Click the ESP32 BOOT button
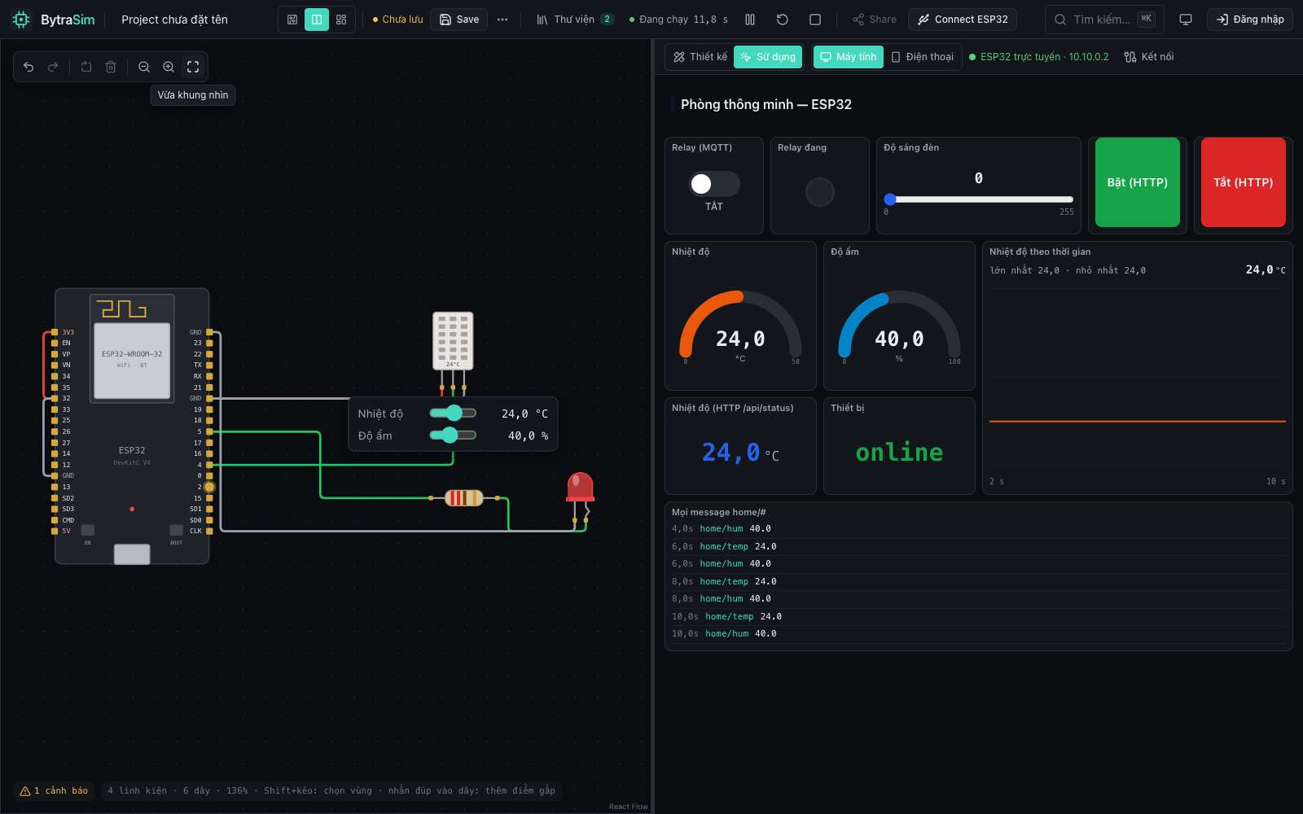The image size is (1303, 814). [176, 531]
